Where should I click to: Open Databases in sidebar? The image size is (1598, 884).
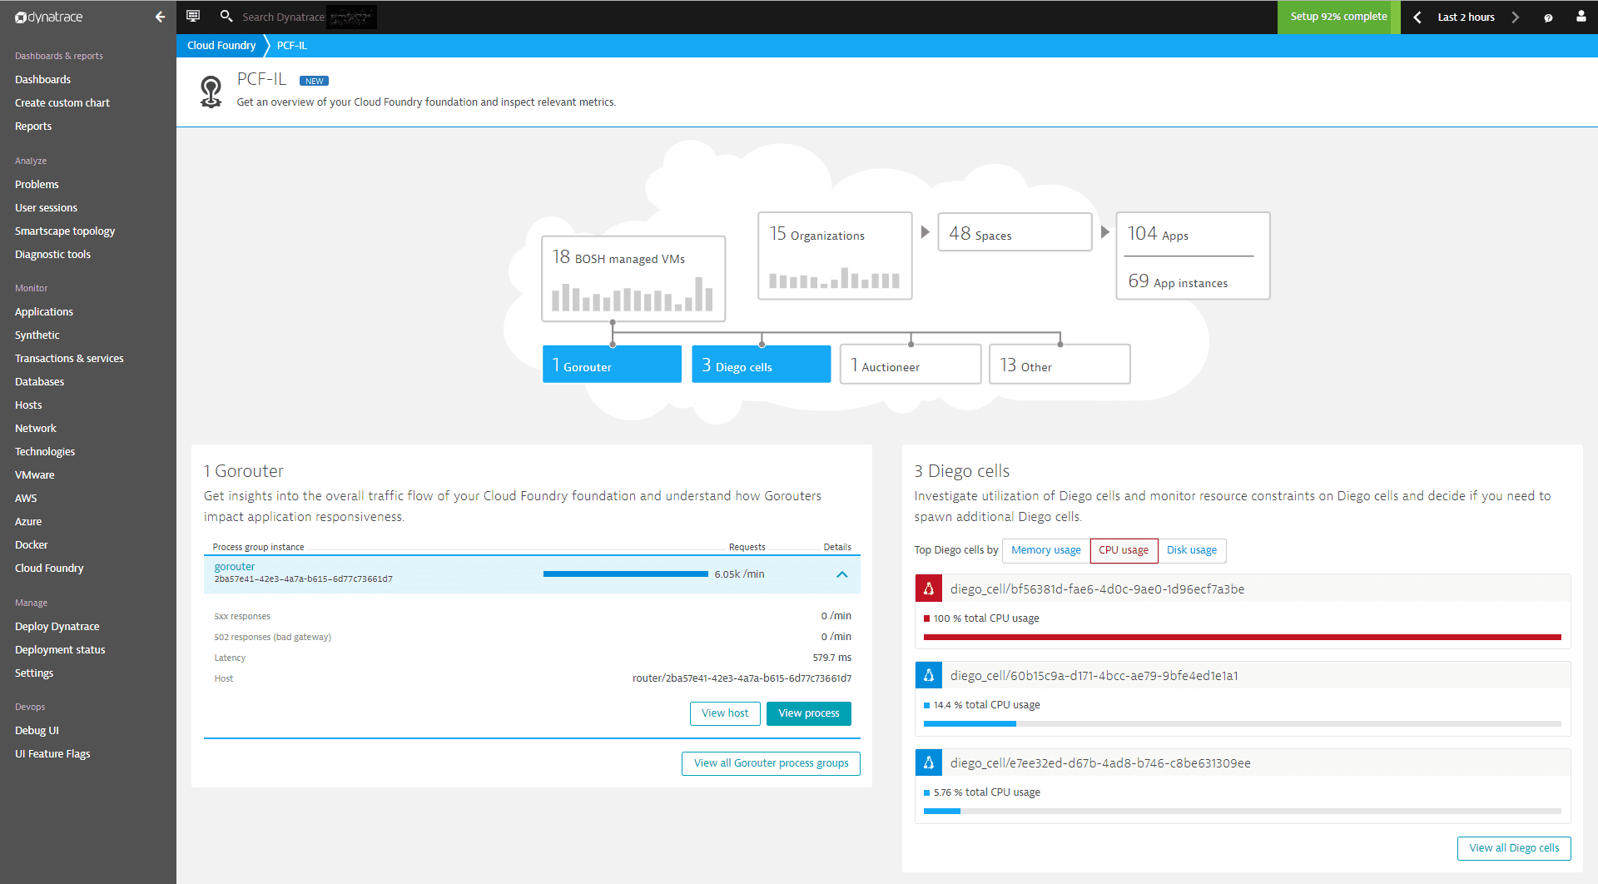click(39, 381)
